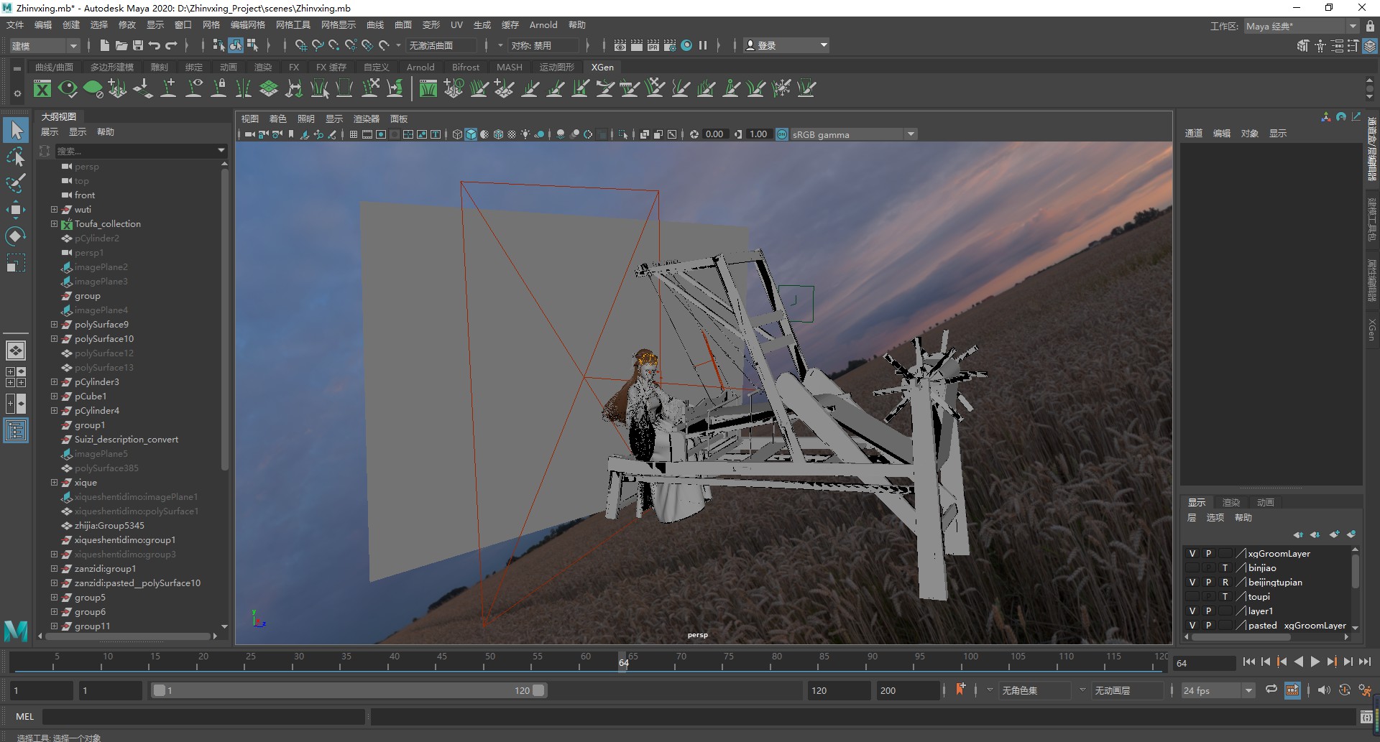
Task: Expand the xique node in outliner
Action: tap(54, 483)
